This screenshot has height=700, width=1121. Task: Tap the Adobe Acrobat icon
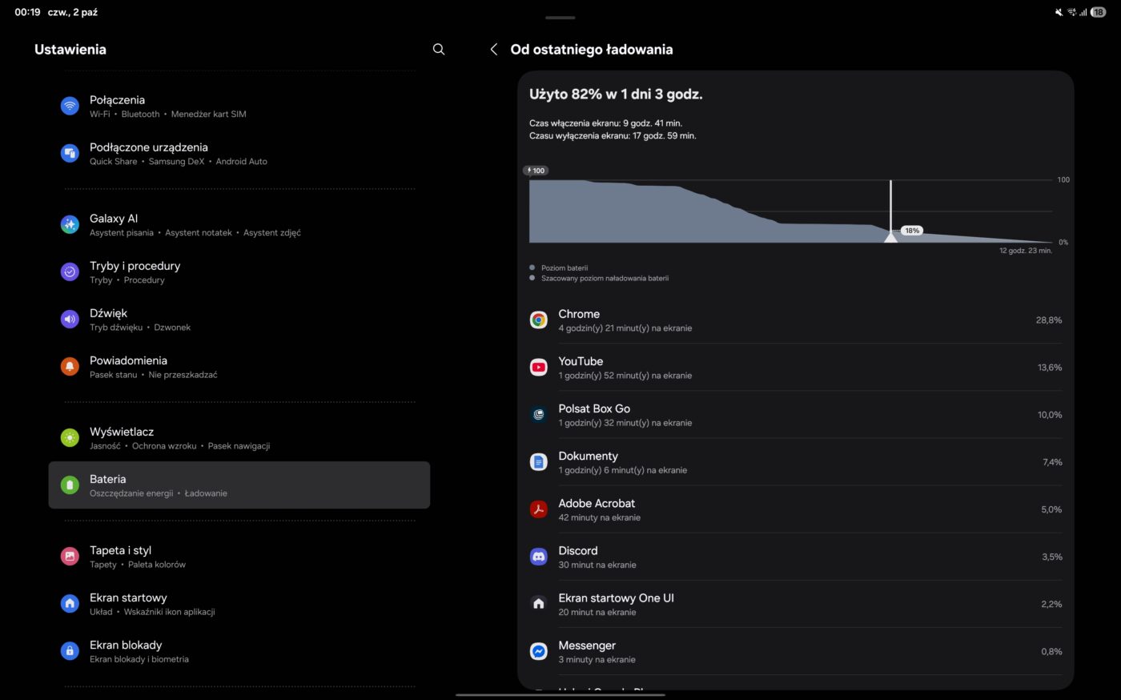point(539,509)
